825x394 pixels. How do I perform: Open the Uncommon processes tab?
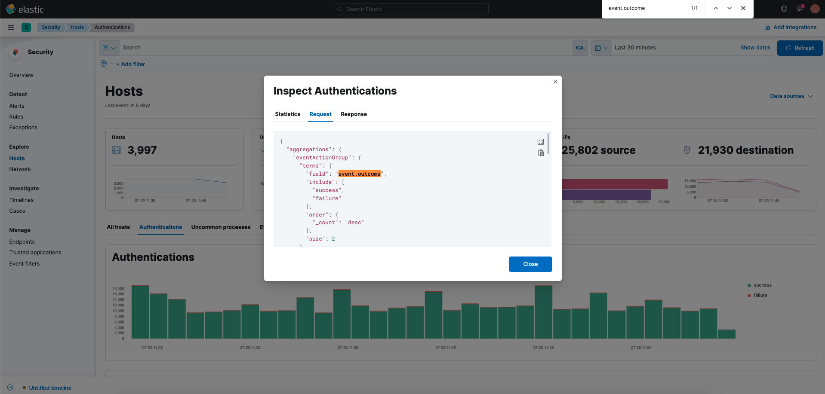(221, 227)
